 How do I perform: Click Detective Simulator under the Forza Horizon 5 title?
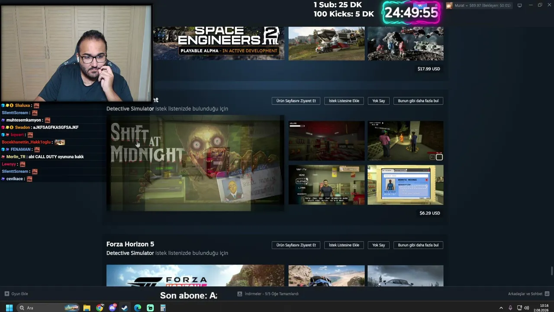(x=130, y=253)
